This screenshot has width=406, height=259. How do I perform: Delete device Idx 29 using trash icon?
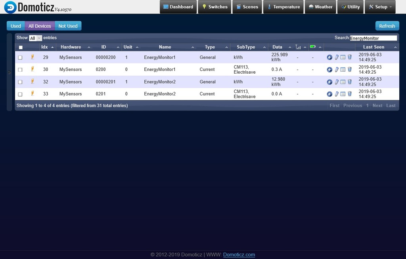pos(350,57)
